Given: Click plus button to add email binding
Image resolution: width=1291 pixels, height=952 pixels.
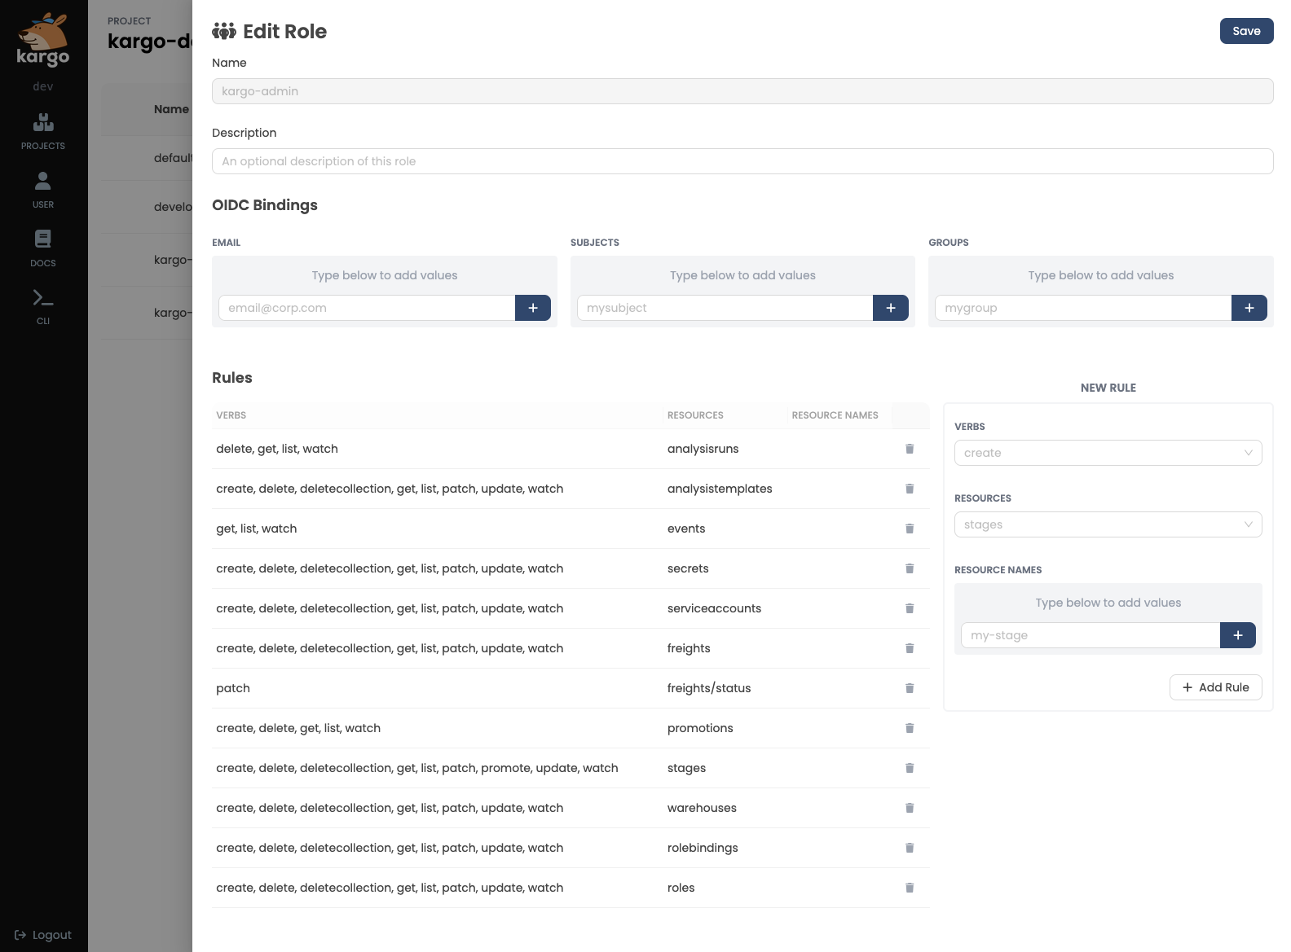Looking at the screenshot, I should [533, 308].
